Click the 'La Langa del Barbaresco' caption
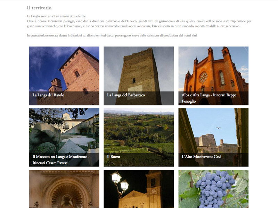This screenshot has width=278, height=208. [126, 95]
